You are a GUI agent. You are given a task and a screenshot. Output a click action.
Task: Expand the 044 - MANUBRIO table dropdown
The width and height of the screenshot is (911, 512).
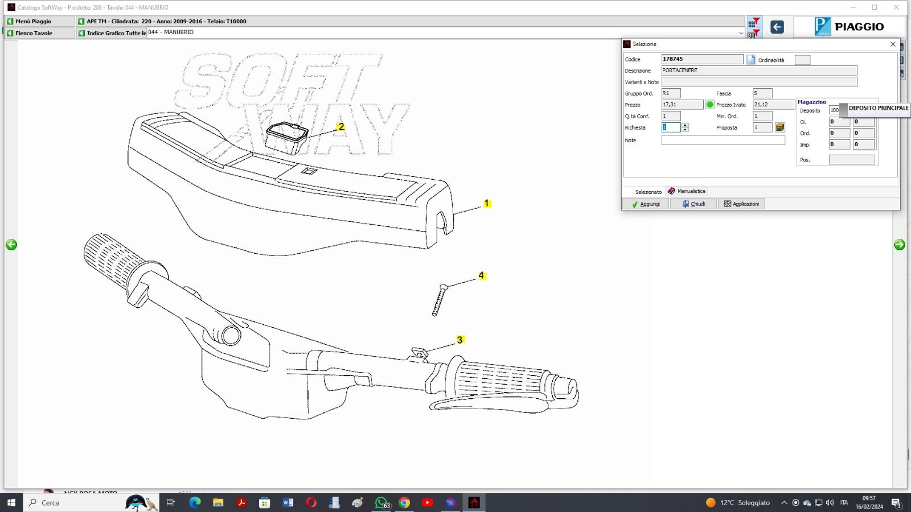click(741, 33)
